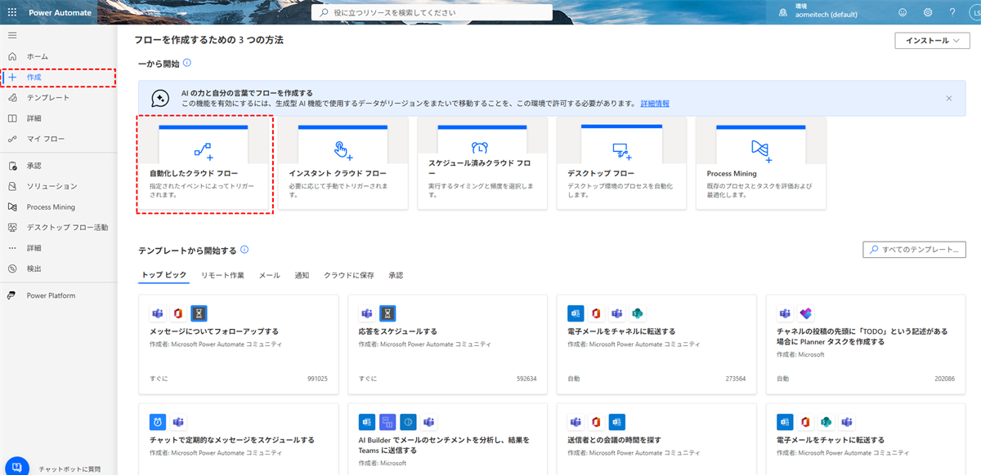Click the info icon beside テンプレートから開始する
Viewport: 981px width, 475px height.
[x=244, y=250]
